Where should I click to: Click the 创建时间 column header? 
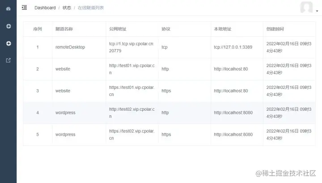pos(275,29)
